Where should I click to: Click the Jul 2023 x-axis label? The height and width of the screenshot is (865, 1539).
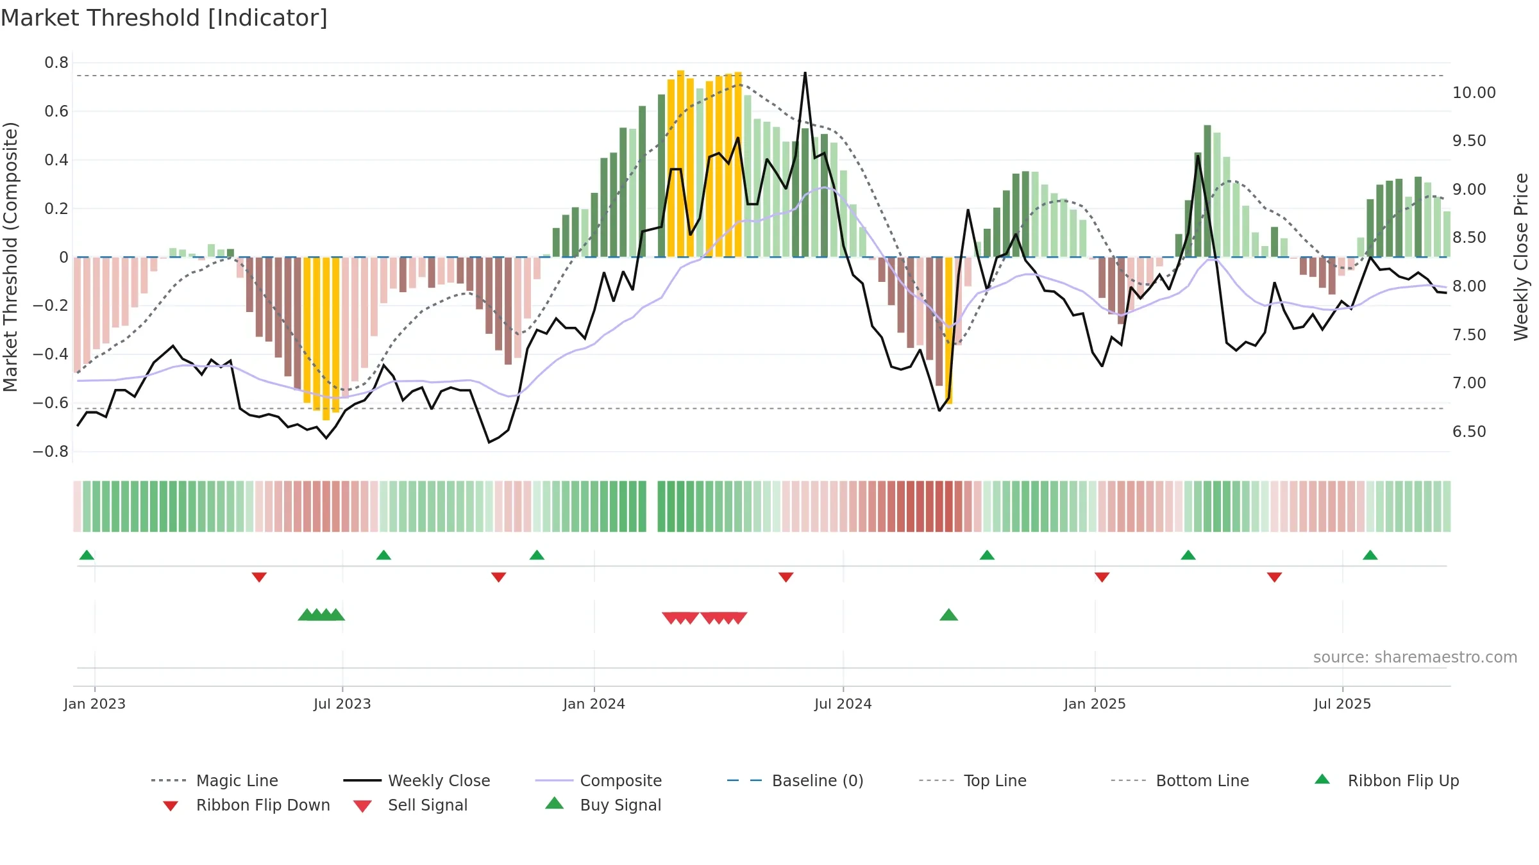click(x=342, y=704)
